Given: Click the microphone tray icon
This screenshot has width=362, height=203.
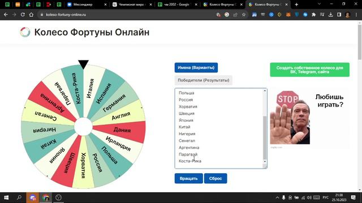Looking at the screenshot, I should point(284,197).
